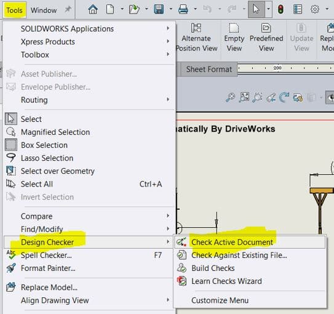Create a new document via the New icon

(x=110, y=9)
